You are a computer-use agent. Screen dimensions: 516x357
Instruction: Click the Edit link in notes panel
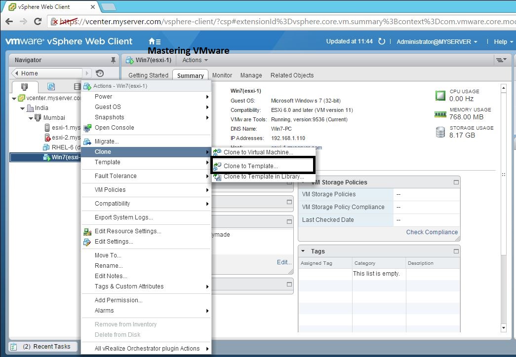point(284,262)
